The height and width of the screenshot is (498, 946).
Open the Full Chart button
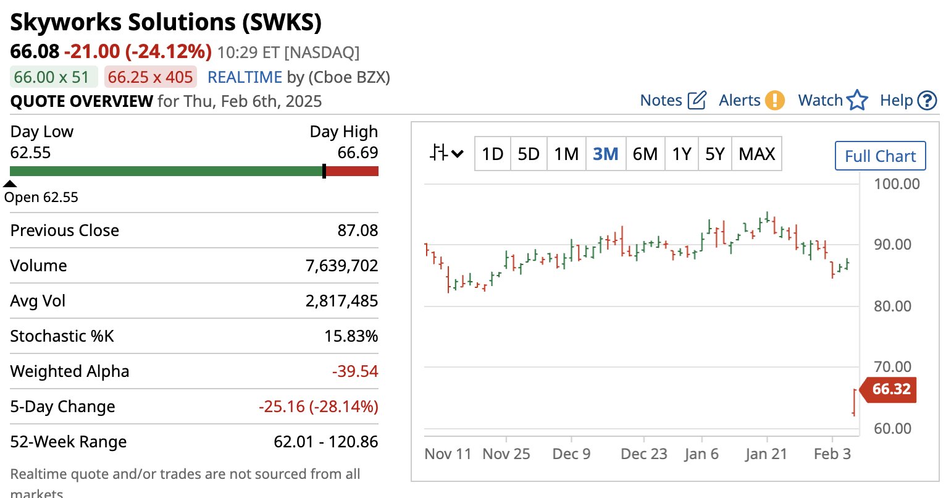pos(881,156)
